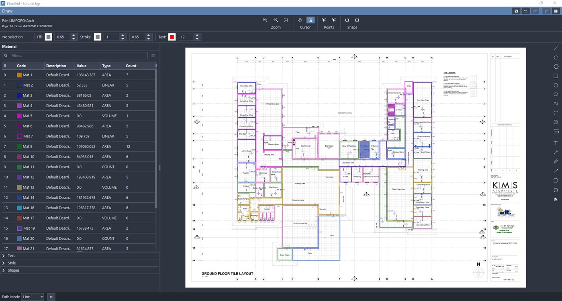
Task: Activate the Zoom In tool
Action: pos(265,20)
